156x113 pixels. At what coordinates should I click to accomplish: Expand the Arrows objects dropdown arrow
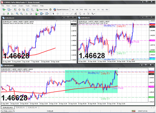(94, 14)
